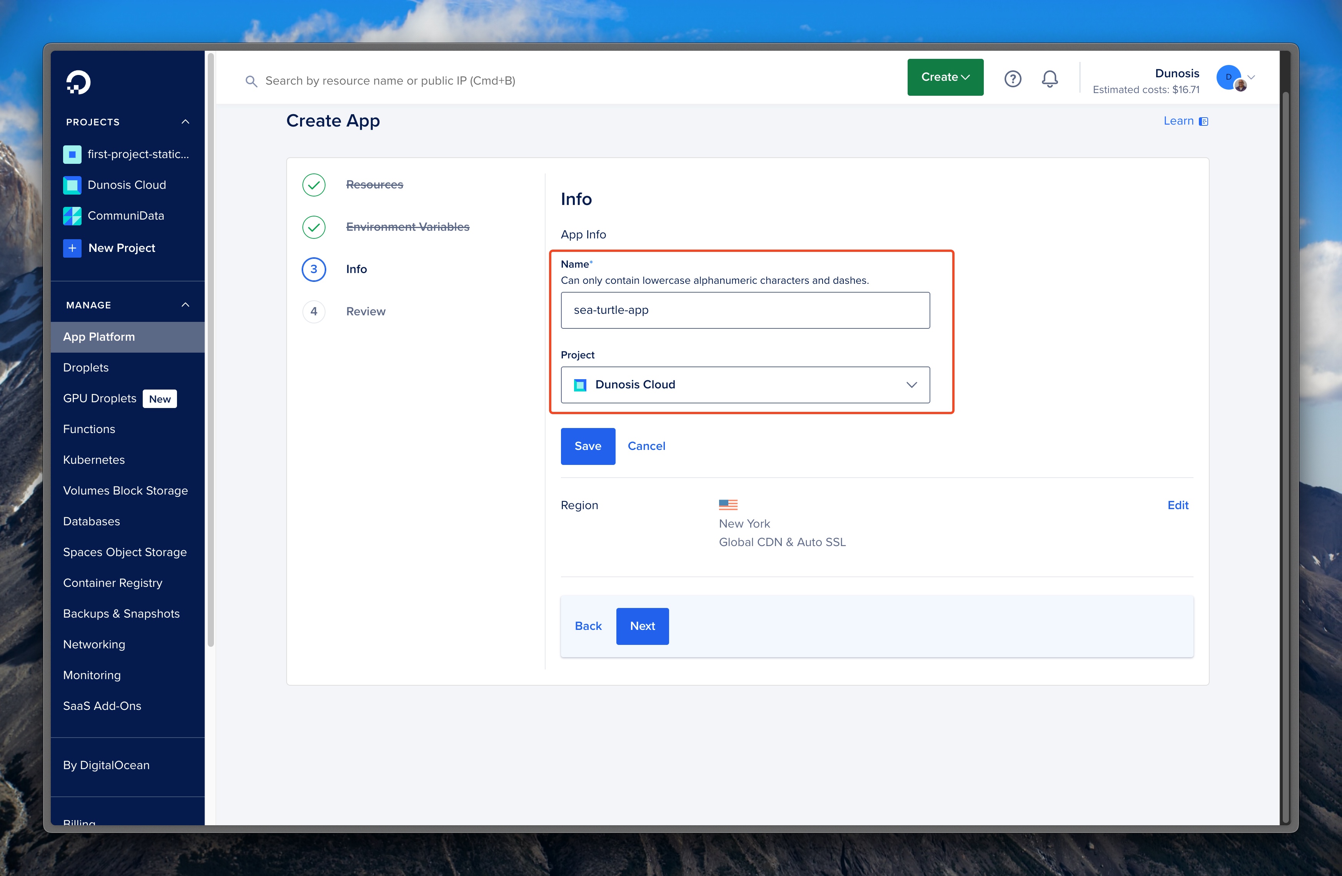Click the Environment Variables step label
The height and width of the screenshot is (876, 1342).
[x=408, y=227]
